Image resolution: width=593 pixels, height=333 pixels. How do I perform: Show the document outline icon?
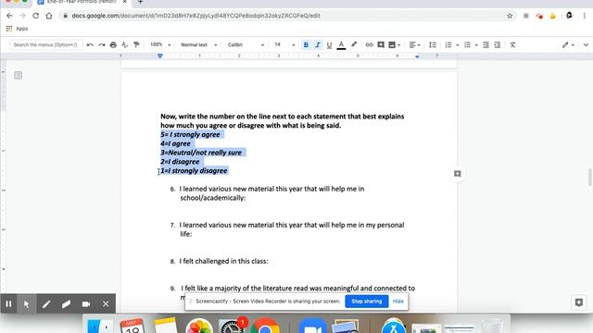coord(19,75)
